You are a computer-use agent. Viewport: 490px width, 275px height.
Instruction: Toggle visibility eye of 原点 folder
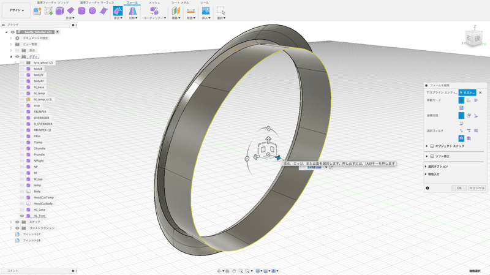[18, 50]
